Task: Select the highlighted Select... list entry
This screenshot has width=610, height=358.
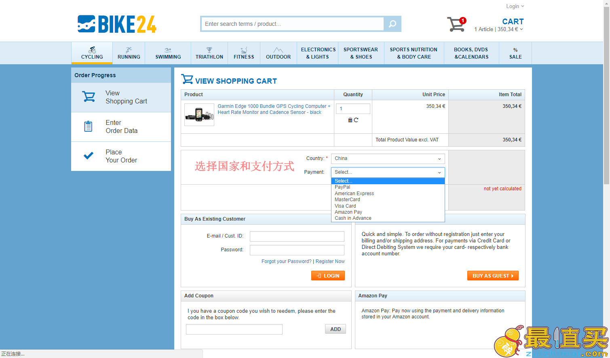Action: coord(388,181)
